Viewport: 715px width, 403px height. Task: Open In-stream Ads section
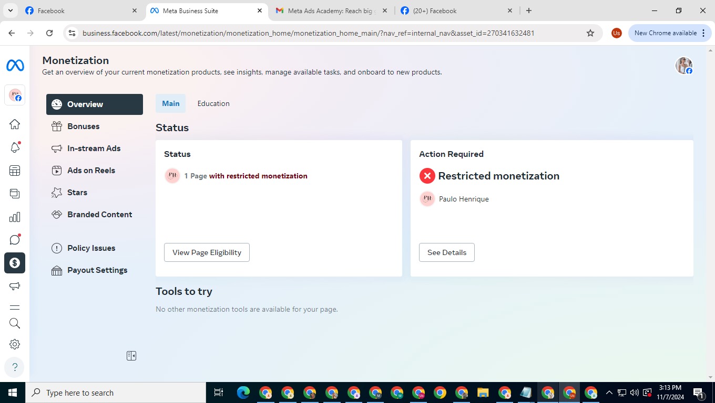click(95, 148)
